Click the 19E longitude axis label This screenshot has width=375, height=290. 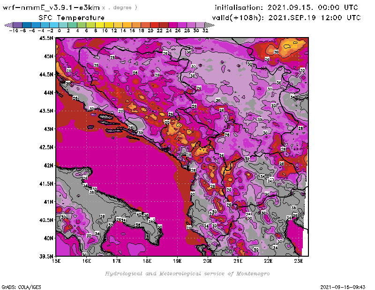coord(178,261)
